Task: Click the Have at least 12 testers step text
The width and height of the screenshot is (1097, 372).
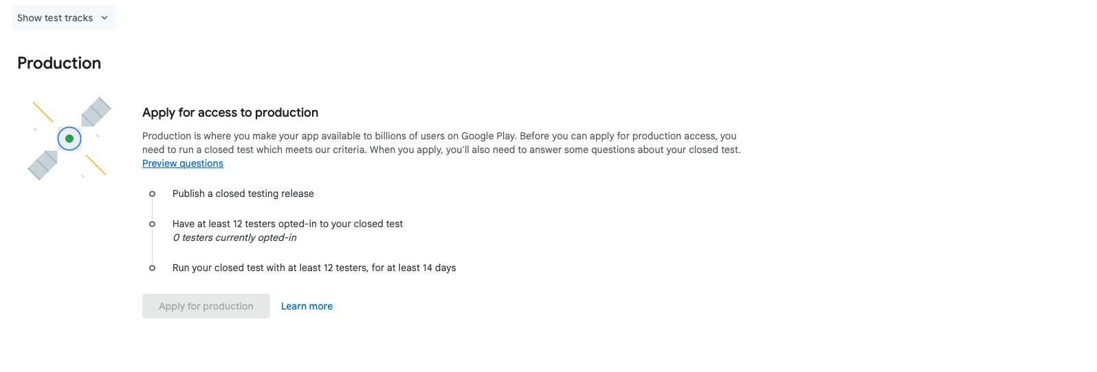Action: (x=287, y=224)
